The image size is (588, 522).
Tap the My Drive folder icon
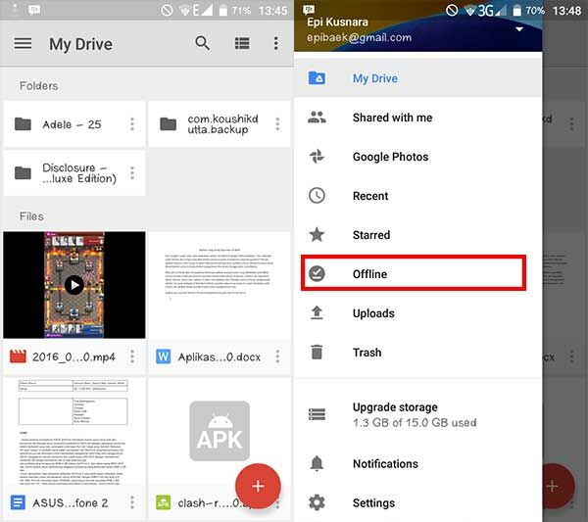click(317, 78)
